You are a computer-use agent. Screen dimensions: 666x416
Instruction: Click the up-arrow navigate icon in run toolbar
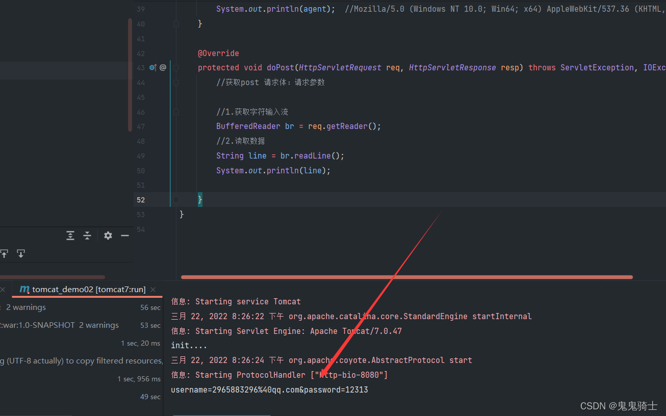click(4, 253)
